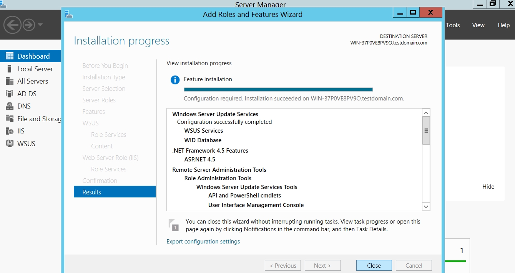The image size is (515, 273).
Task: Click the Dashboard icon in sidebar
Action: 10,56
